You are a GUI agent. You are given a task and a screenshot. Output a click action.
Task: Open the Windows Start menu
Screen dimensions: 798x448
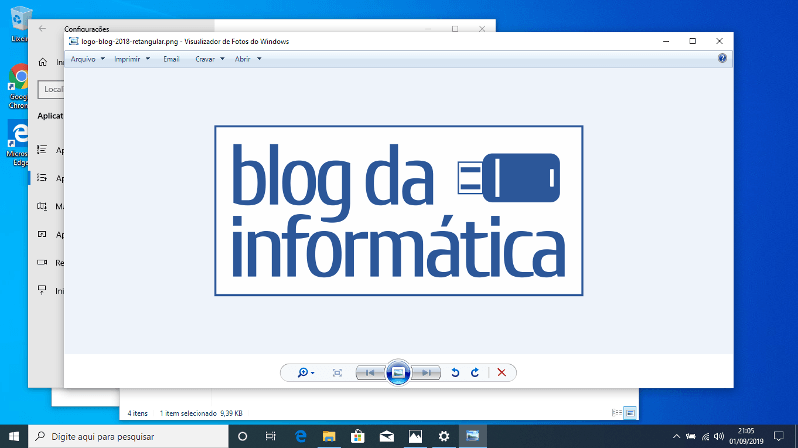[14, 436]
